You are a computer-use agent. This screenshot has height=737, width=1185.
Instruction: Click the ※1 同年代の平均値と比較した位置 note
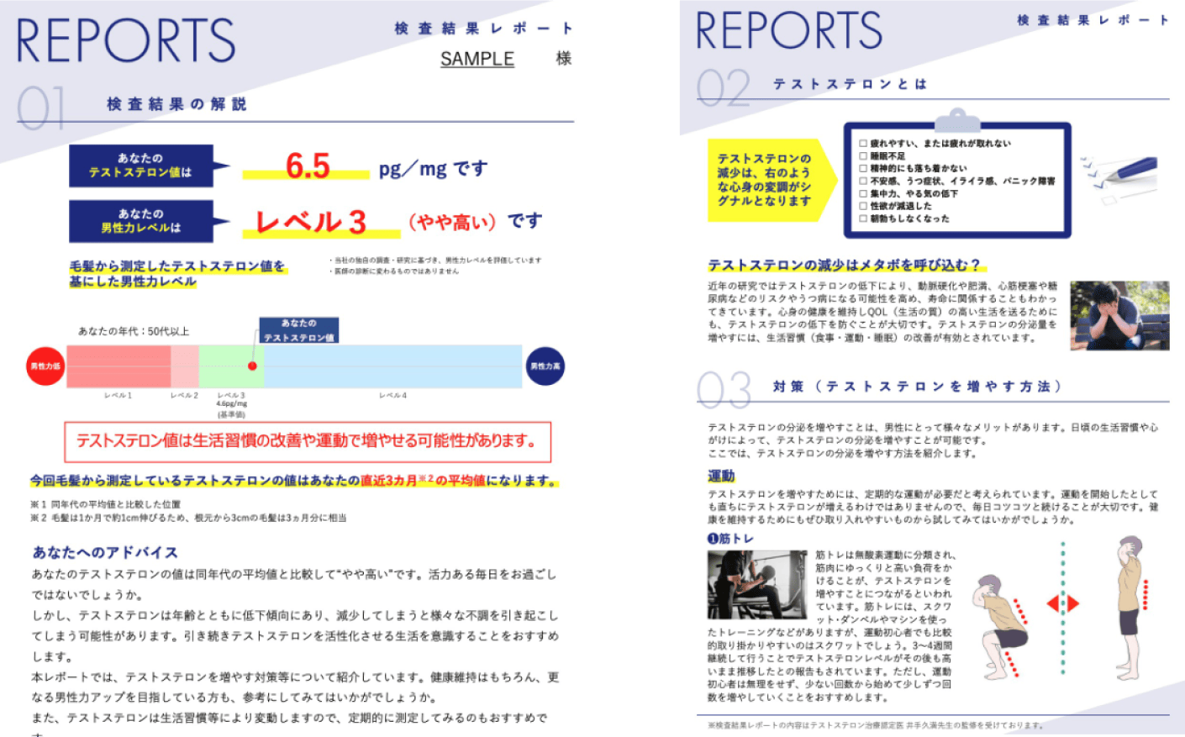click(x=105, y=505)
